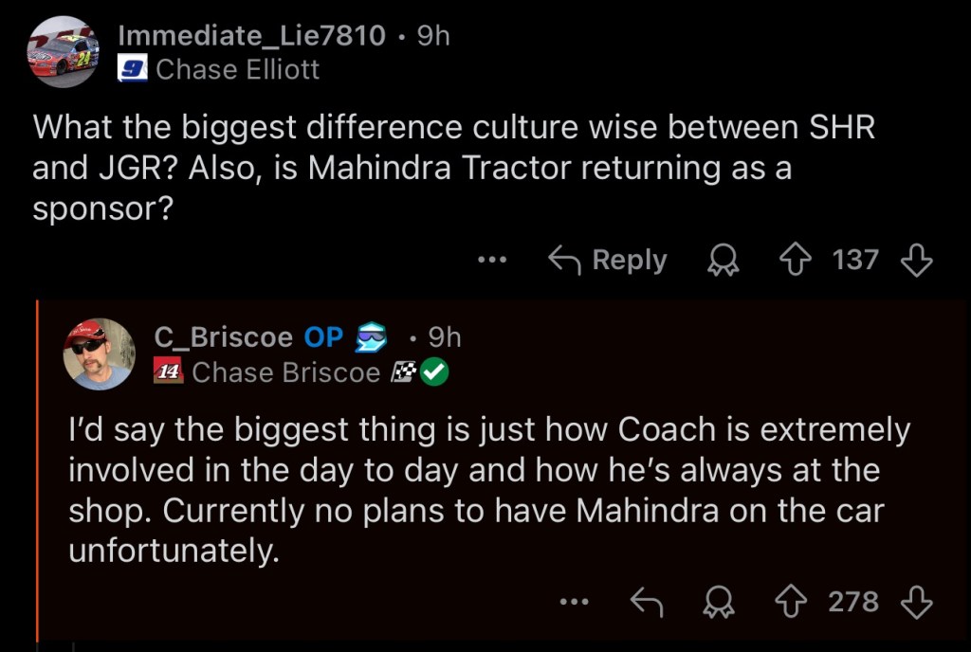Tap the blue OP label
Image resolution: width=971 pixels, height=652 pixels.
[323, 336]
